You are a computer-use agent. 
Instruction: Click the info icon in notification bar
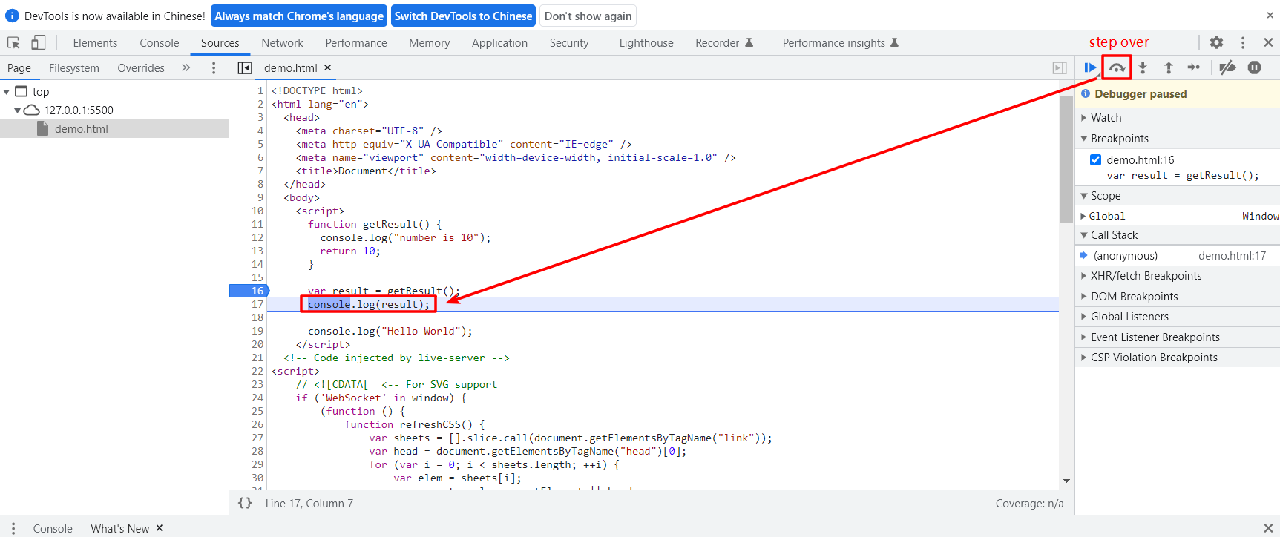pyautogui.click(x=12, y=16)
